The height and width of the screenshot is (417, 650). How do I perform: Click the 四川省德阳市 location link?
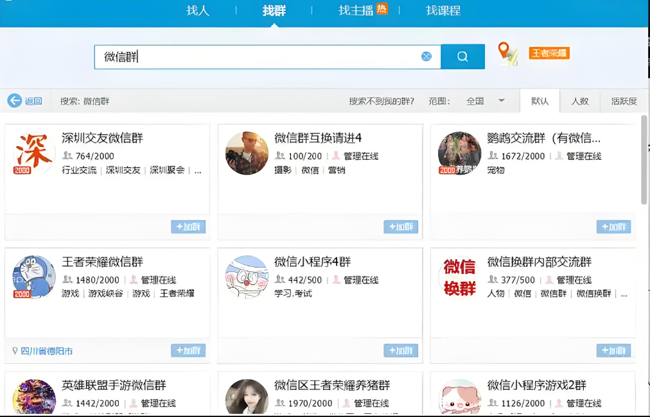pos(46,351)
